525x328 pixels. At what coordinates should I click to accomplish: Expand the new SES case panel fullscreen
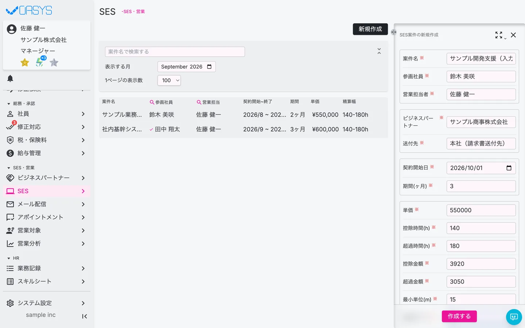pos(499,35)
